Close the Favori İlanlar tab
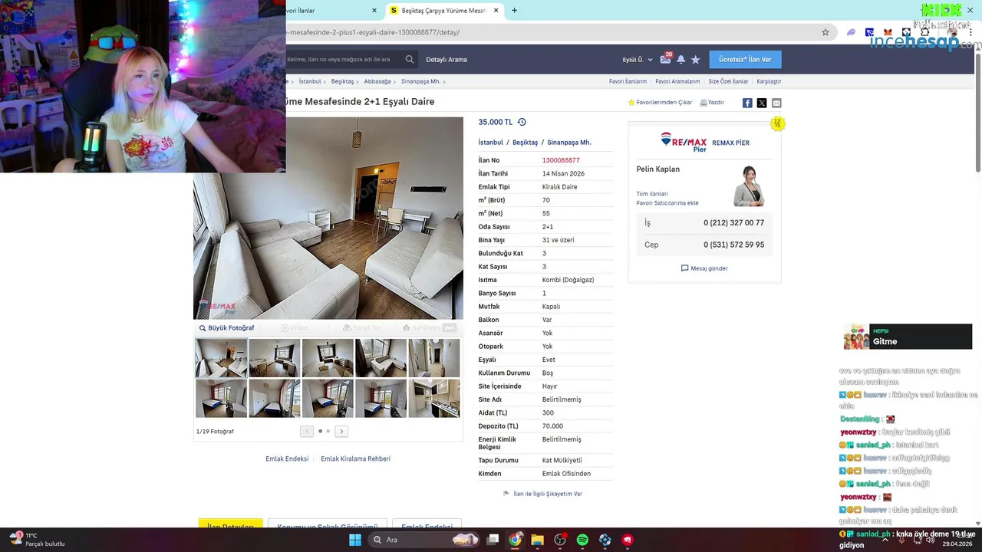This screenshot has height=552, width=982. click(374, 11)
